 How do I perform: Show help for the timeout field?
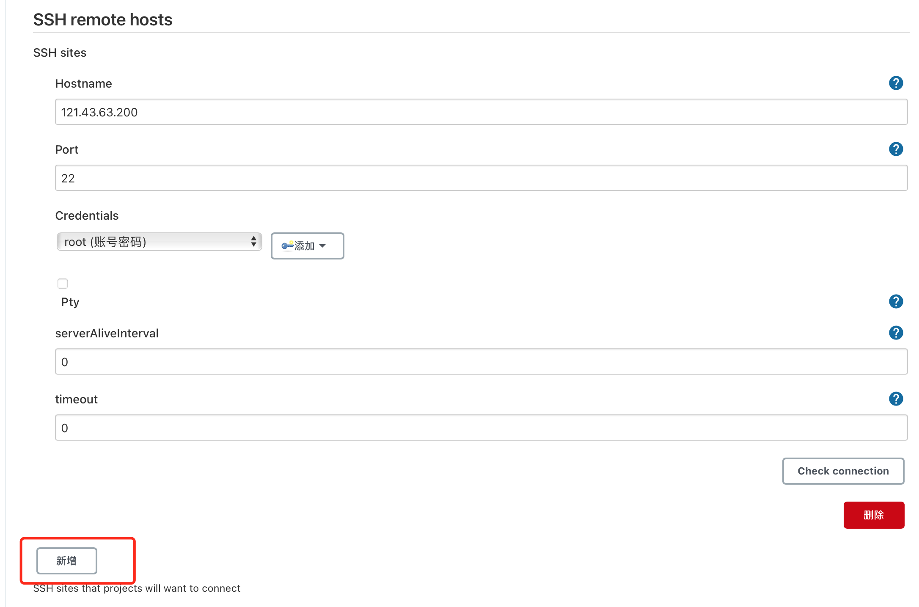click(896, 399)
